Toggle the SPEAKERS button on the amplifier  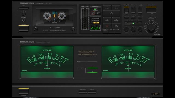pyautogui.click(x=83, y=92)
